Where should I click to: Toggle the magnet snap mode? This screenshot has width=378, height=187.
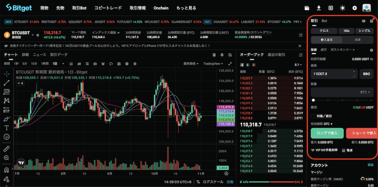(x=7, y=170)
